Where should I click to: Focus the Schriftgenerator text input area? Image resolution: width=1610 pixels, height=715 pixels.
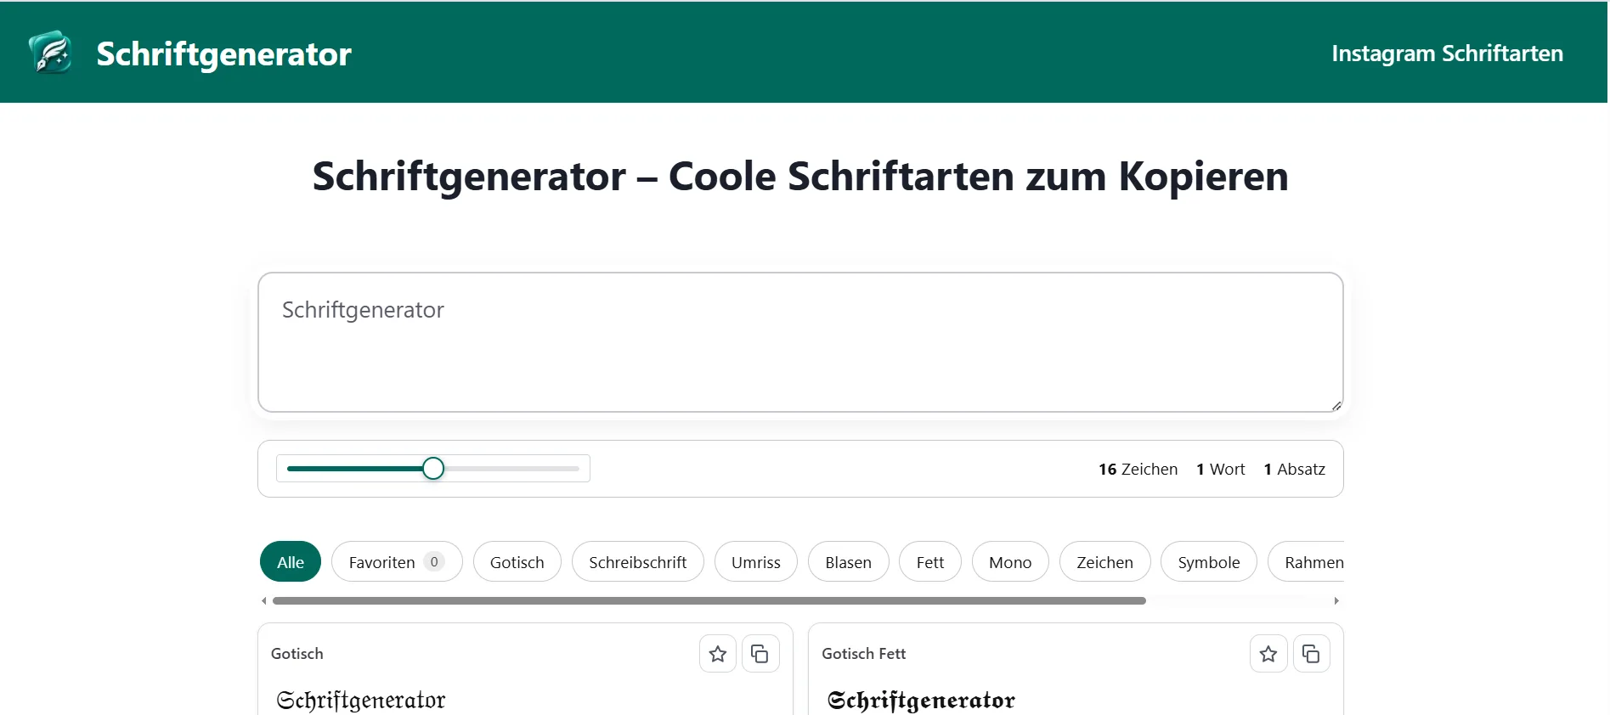pos(800,342)
